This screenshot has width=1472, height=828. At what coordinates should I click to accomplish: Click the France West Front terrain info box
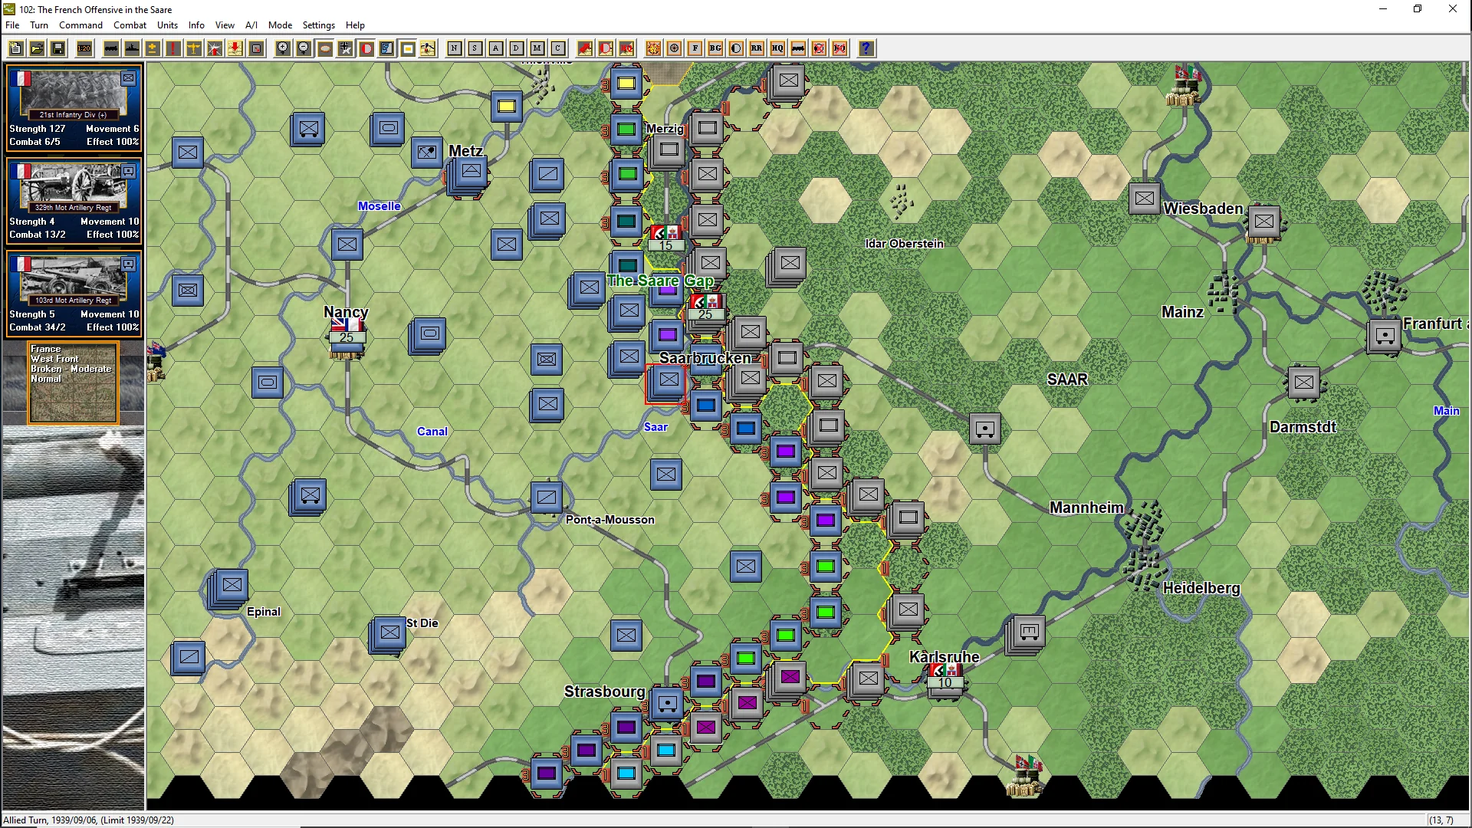coord(74,383)
